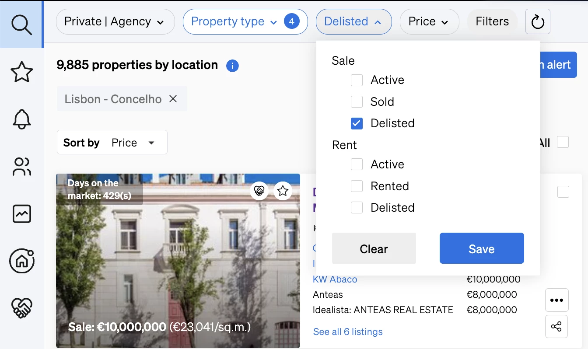This screenshot has height=349, width=588.
Task: Expand the Private | Agency dropdown
Action: (x=115, y=21)
